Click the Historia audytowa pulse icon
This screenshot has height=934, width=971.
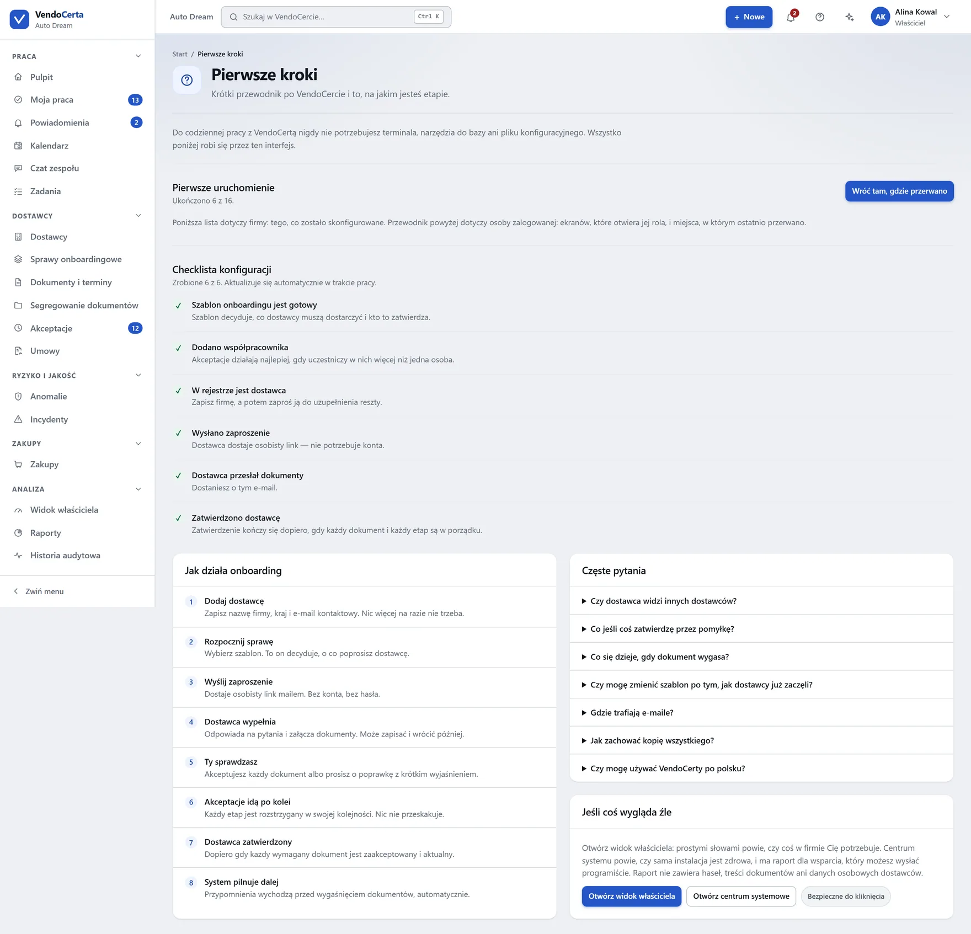click(18, 556)
